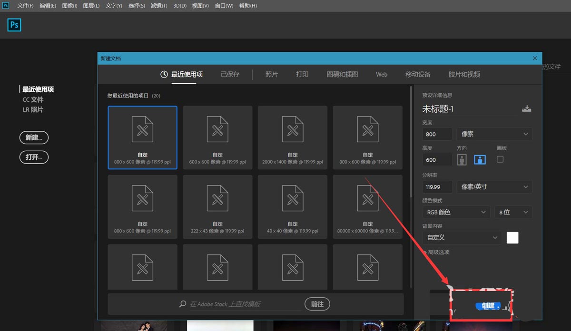Switch to the 打印 tab
The height and width of the screenshot is (331, 571).
click(x=302, y=74)
